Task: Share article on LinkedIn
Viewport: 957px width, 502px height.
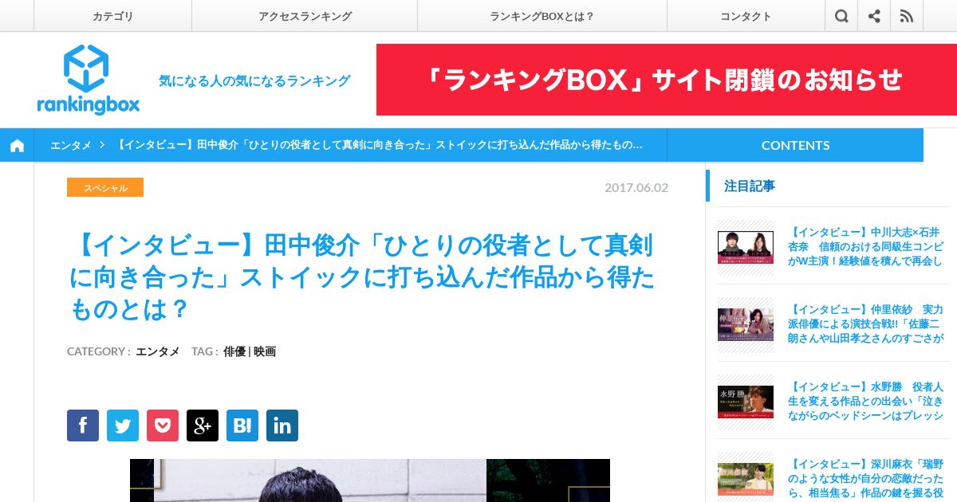Action: click(x=282, y=426)
